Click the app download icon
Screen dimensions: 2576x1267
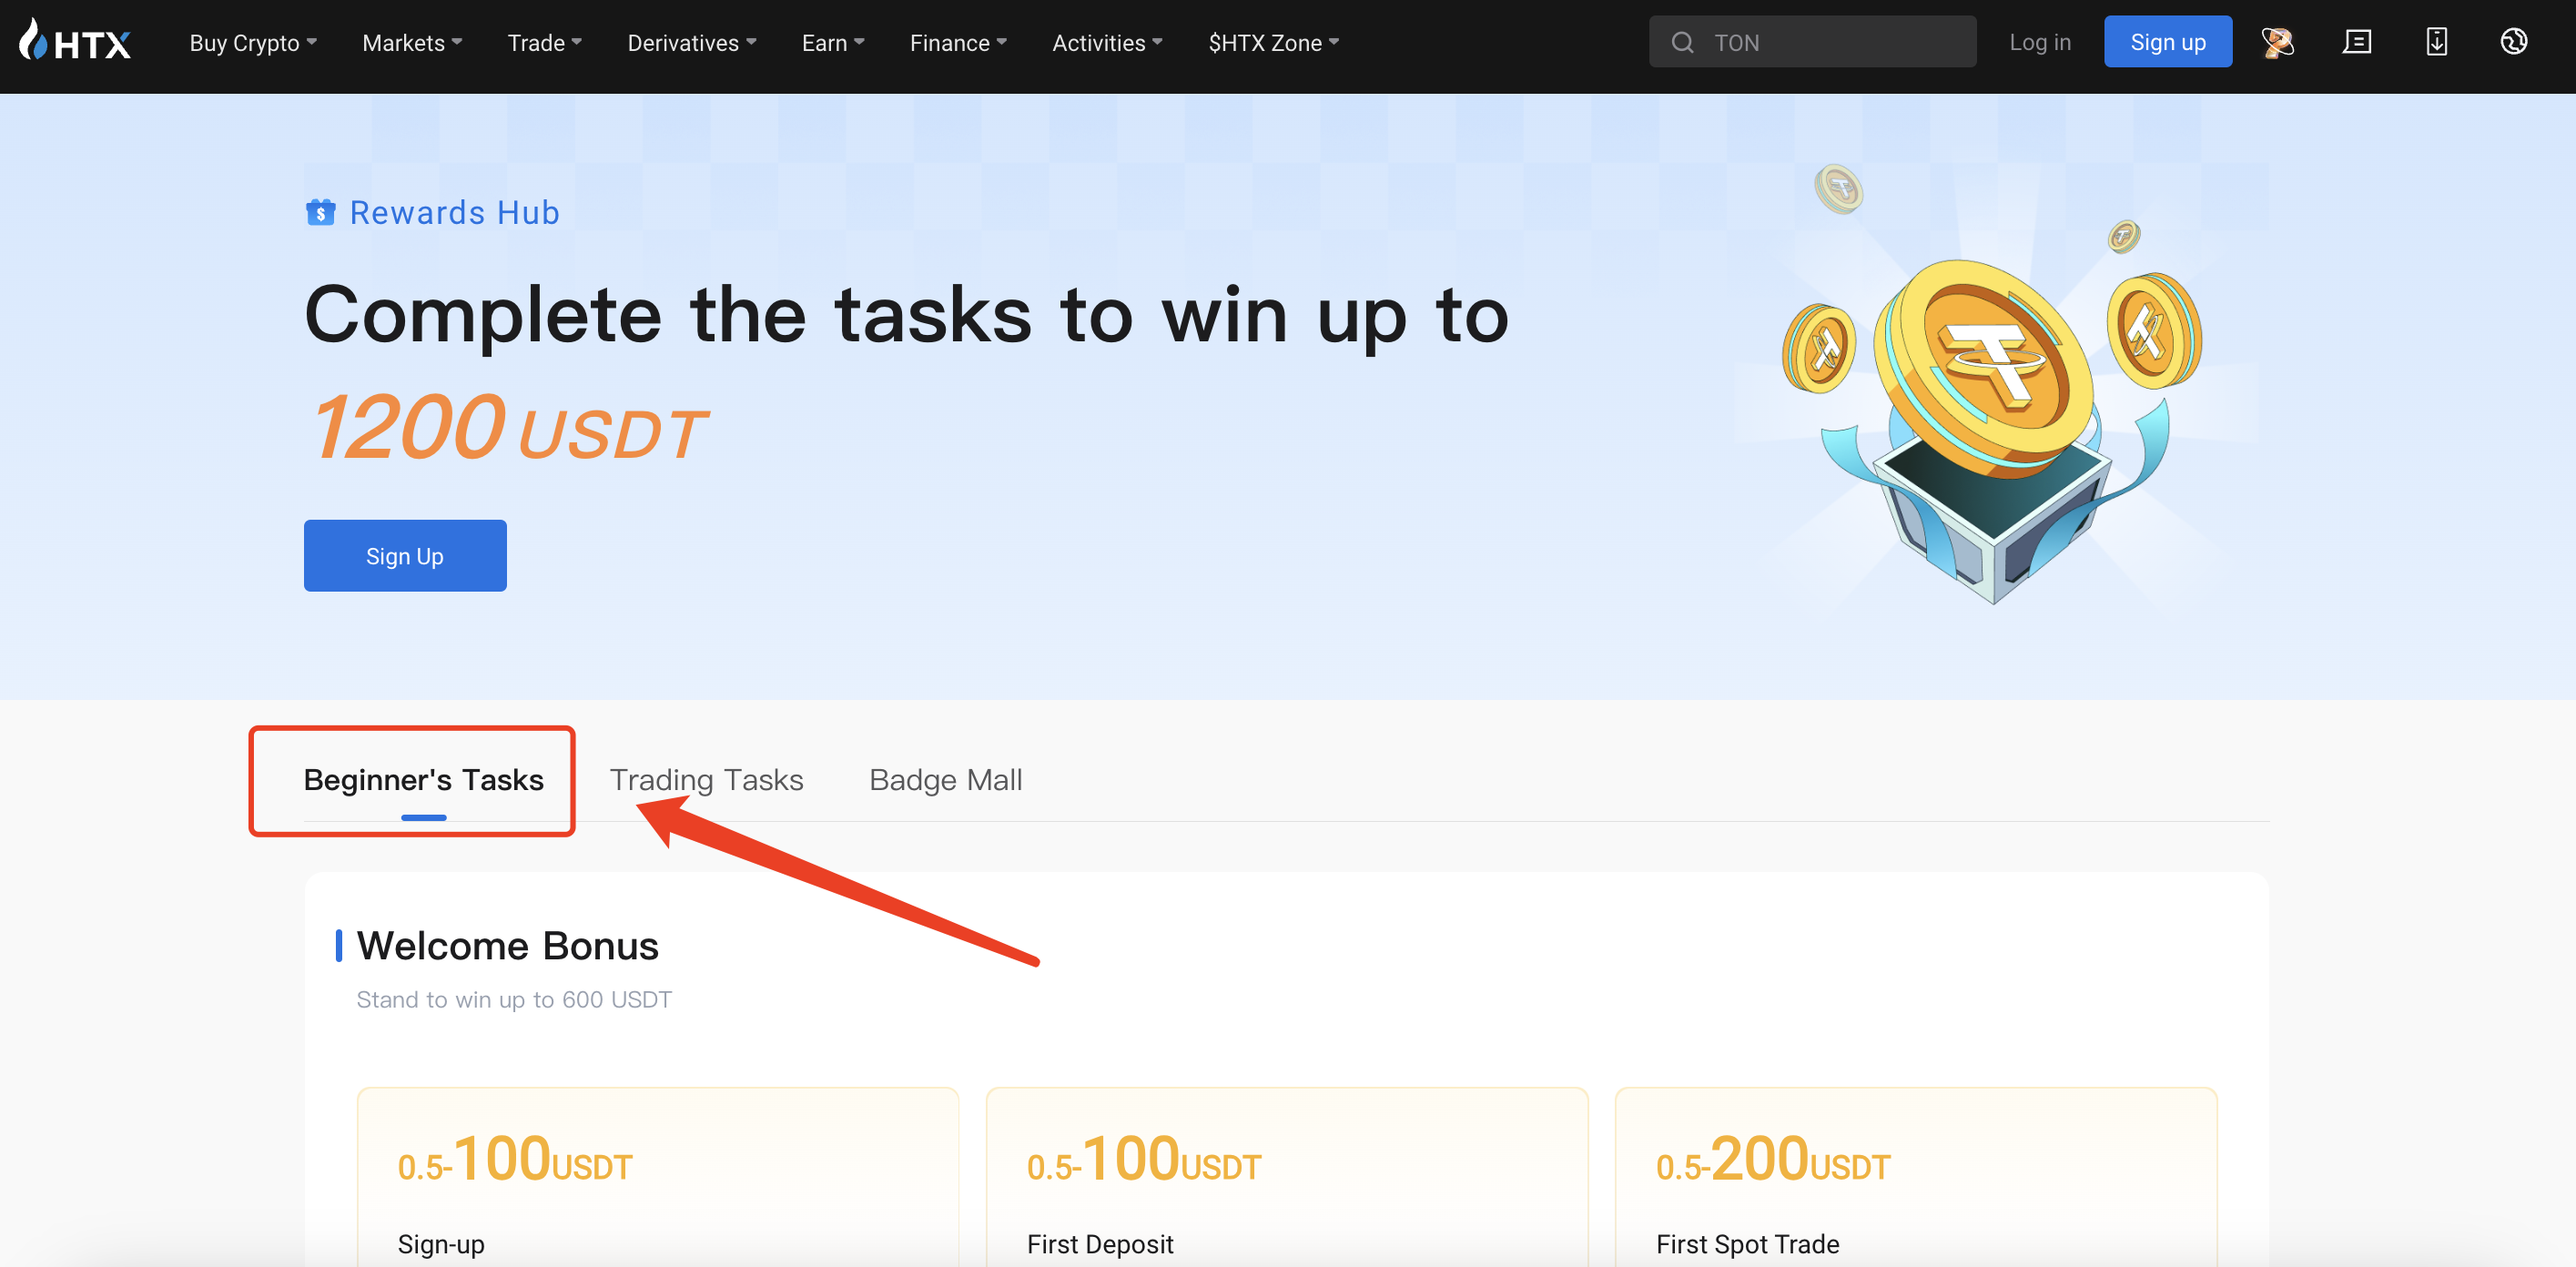point(2436,42)
